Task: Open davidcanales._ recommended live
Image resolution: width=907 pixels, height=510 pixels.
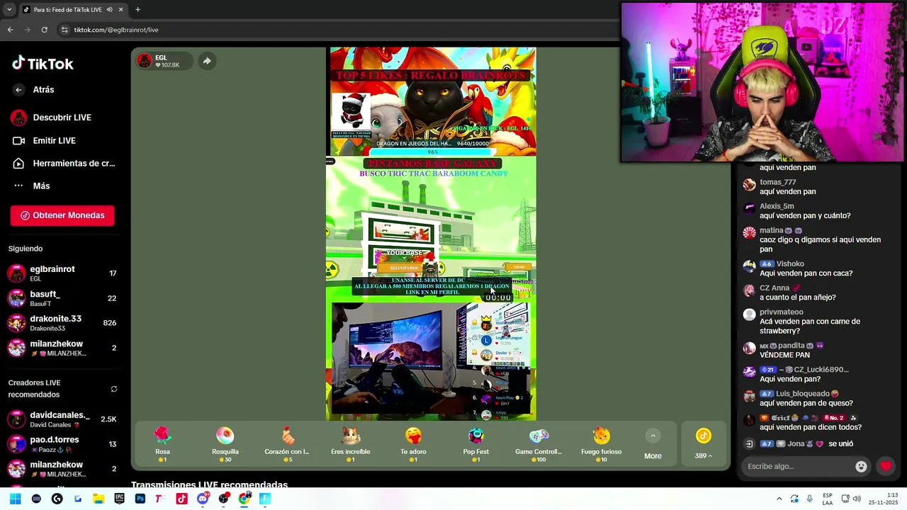Action: 62,419
